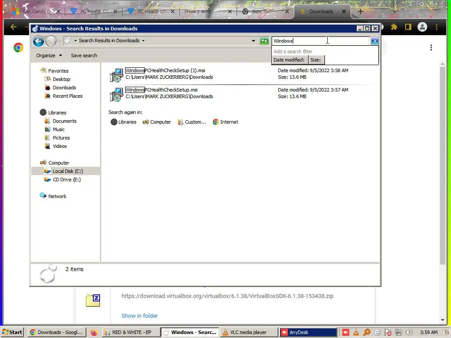Click the Action Center flag tray icon
The height and width of the screenshot is (338, 451).
[388, 333]
